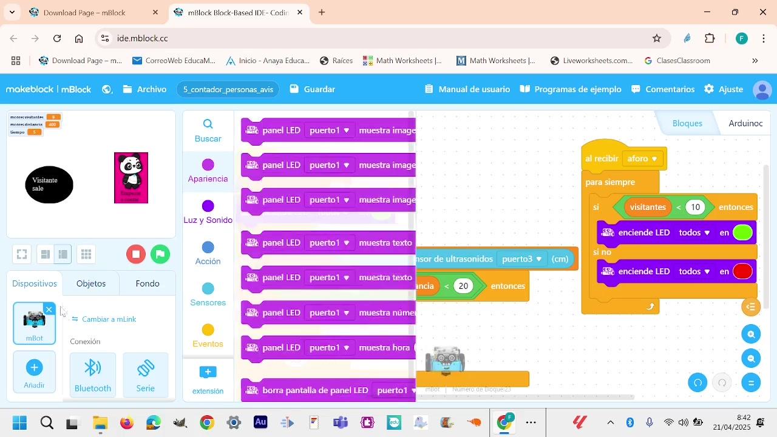Viewport: 777px width, 437px height.
Task: Open the Buscar block search
Action: 208,130
